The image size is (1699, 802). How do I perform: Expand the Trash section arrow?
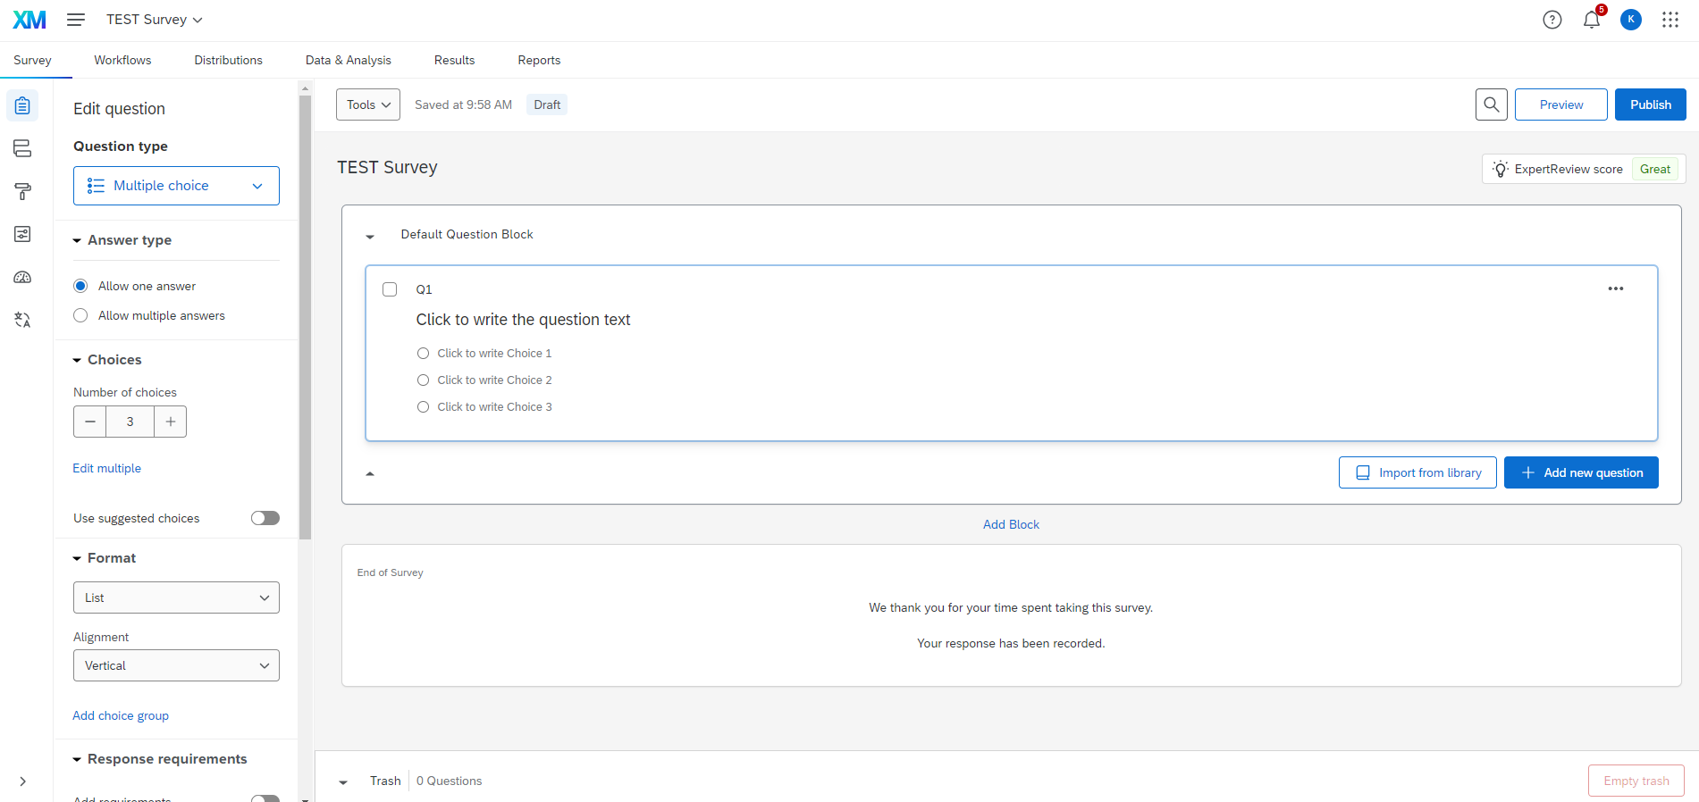point(343,782)
